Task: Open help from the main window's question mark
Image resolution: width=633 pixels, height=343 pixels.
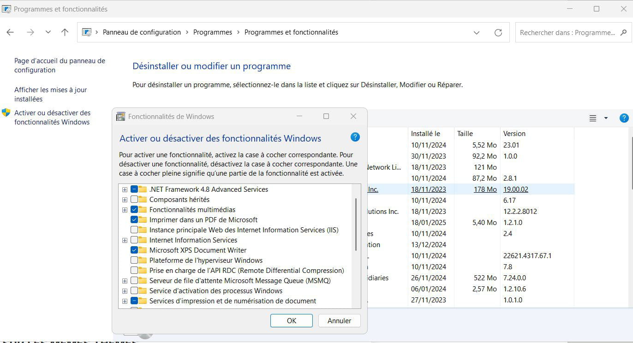Action: (624, 118)
